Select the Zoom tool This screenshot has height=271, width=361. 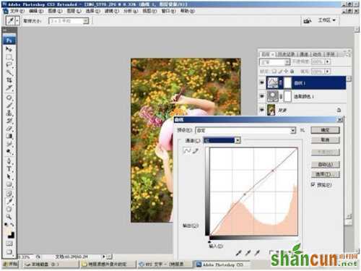pos(9,217)
